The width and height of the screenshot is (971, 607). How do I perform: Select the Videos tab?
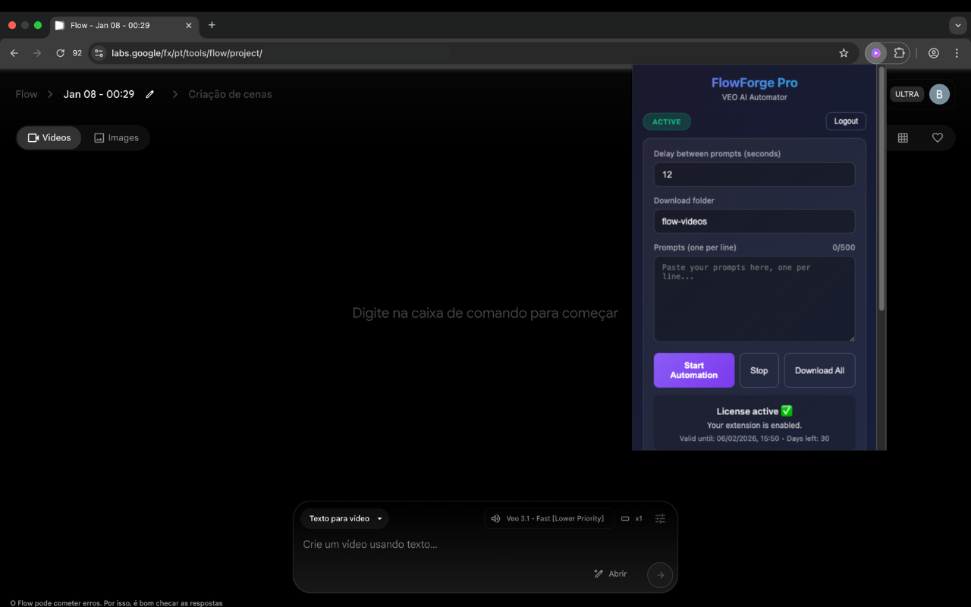coord(49,137)
